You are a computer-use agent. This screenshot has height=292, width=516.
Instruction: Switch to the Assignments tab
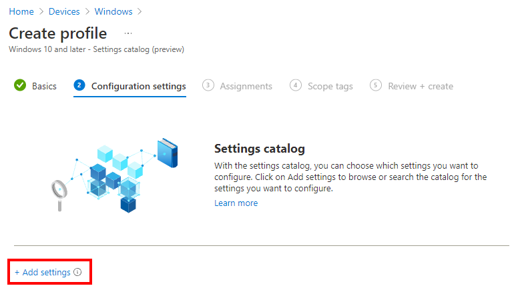click(x=246, y=86)
